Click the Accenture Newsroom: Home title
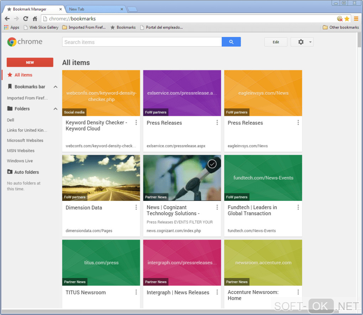This screenshot has width=363, height=315. [253, 295]
